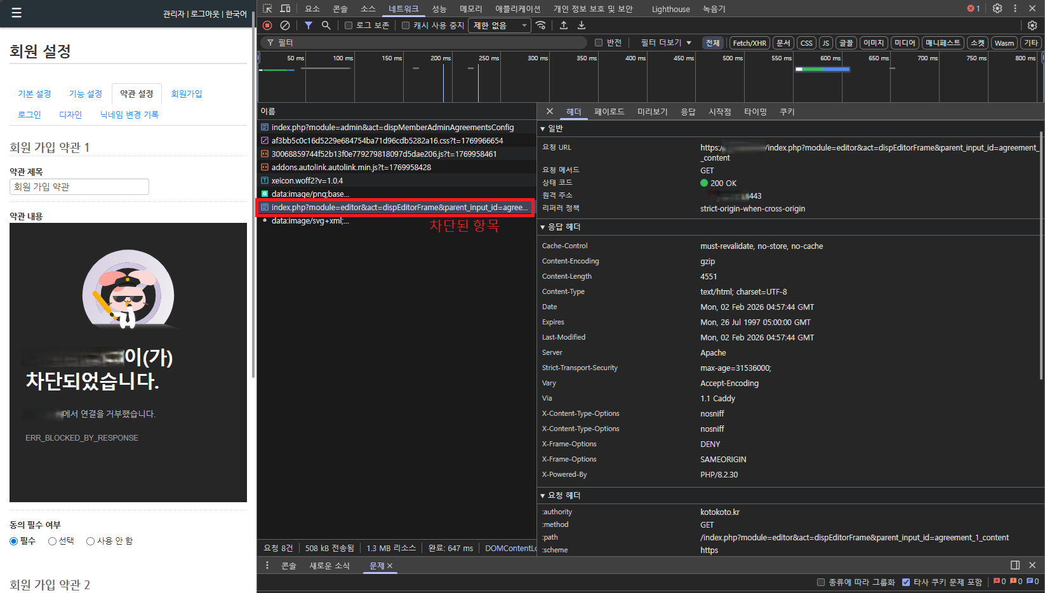The width and height of the screenshot is (1045, 593).
Task: Toggle the device toolbar icon
Action: pyautogui.click(x=286, y=8)
